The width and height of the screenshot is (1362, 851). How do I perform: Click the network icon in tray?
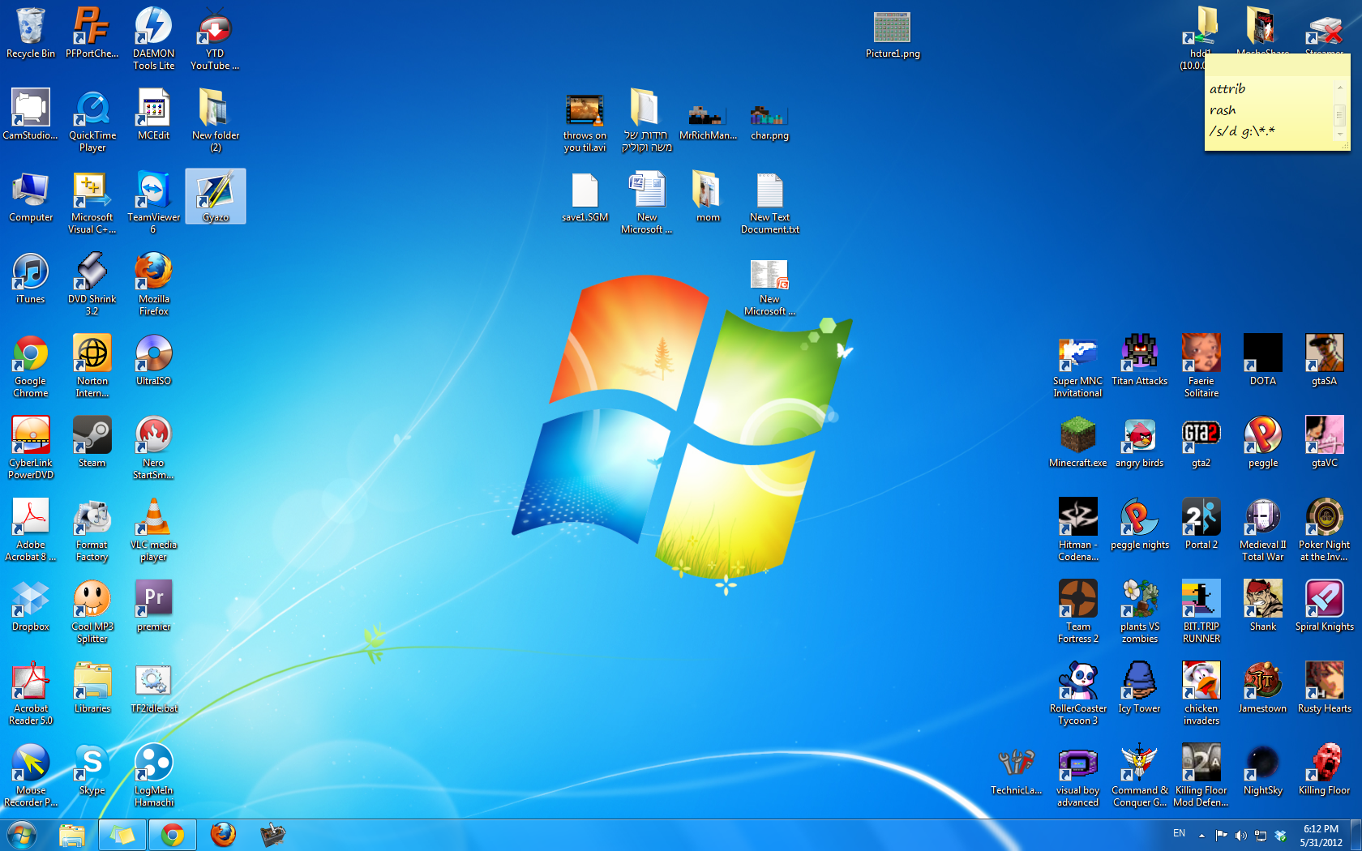click(1261, 835)
